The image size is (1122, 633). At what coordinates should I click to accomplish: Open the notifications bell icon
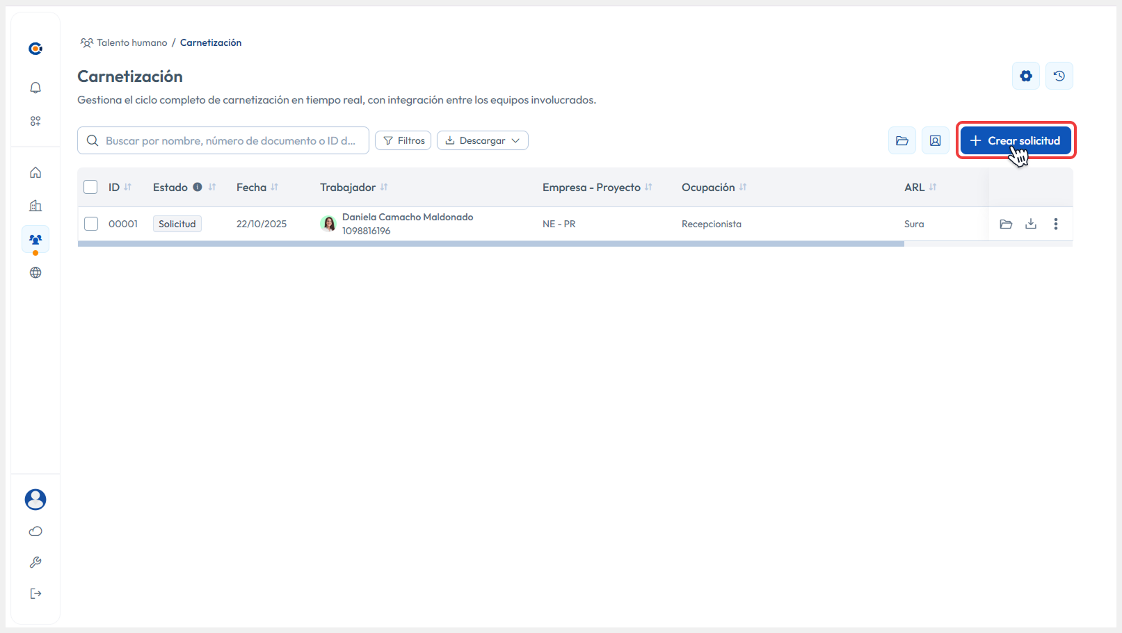coord(35,88)
